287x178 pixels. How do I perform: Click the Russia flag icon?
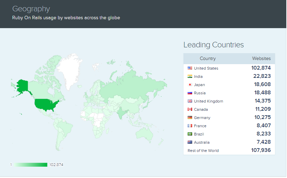click(190, 93)
